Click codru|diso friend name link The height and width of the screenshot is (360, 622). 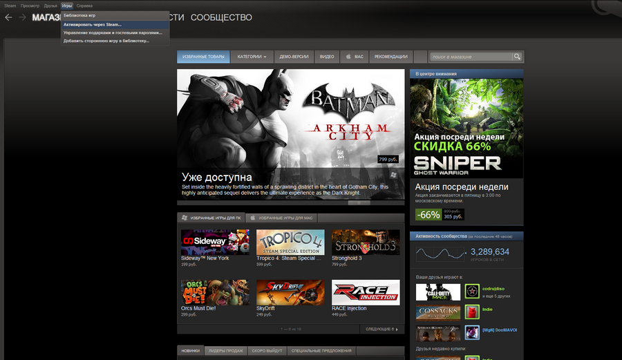click(x=493, y=289)
